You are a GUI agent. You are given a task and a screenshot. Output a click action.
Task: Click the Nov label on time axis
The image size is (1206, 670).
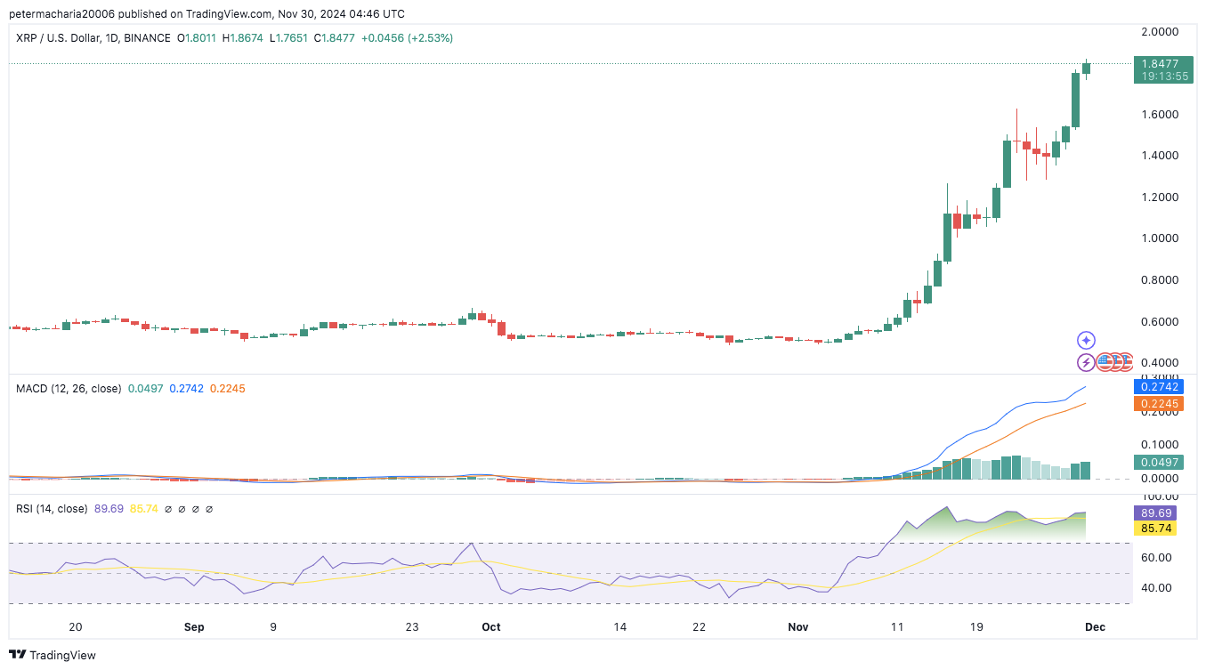798,627
